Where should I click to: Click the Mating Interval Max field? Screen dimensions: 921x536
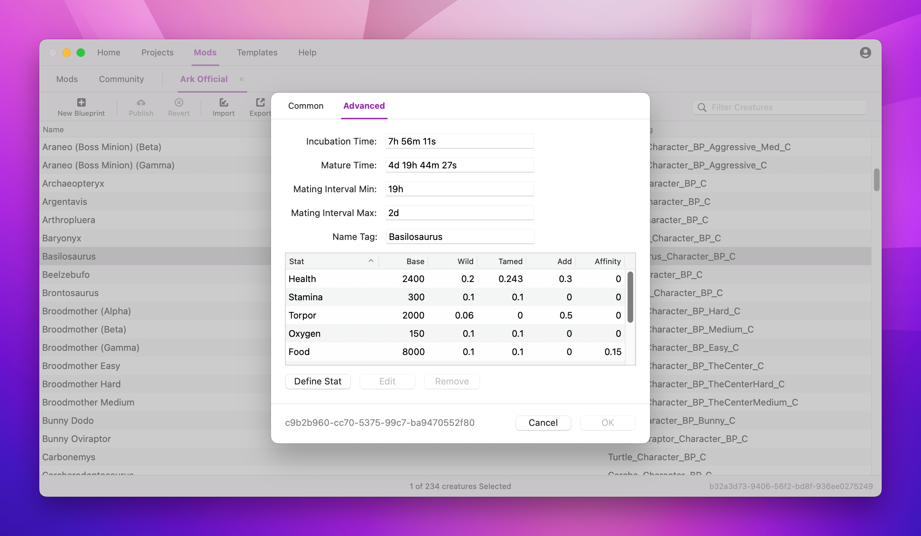(459, 213)
